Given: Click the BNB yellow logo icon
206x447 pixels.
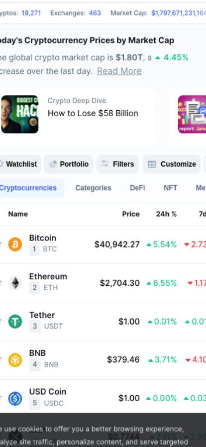Looking at the screenshot, I should [15, 360].
